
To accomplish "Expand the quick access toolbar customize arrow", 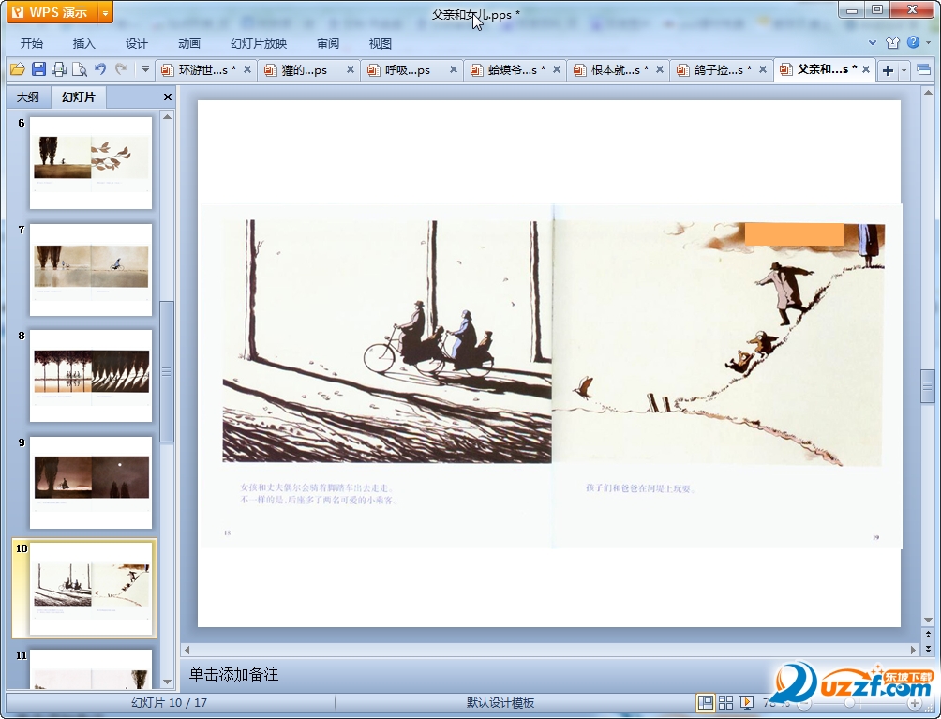I will pos(145,69).
